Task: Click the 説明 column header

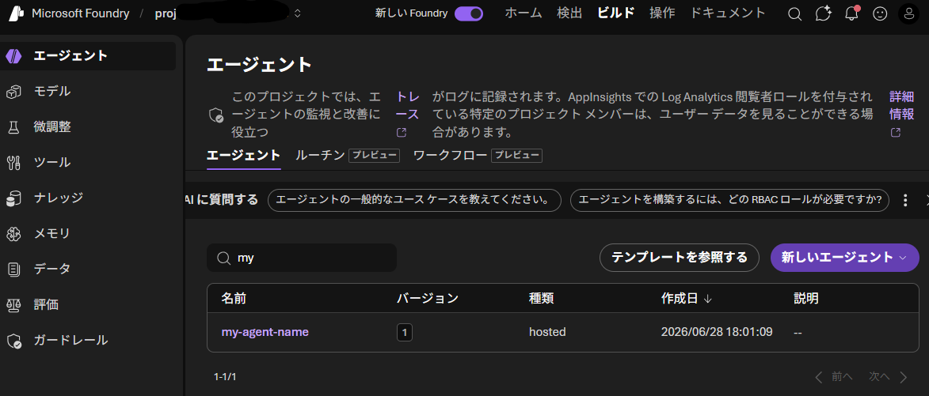Action: click(x=806, y=299)
